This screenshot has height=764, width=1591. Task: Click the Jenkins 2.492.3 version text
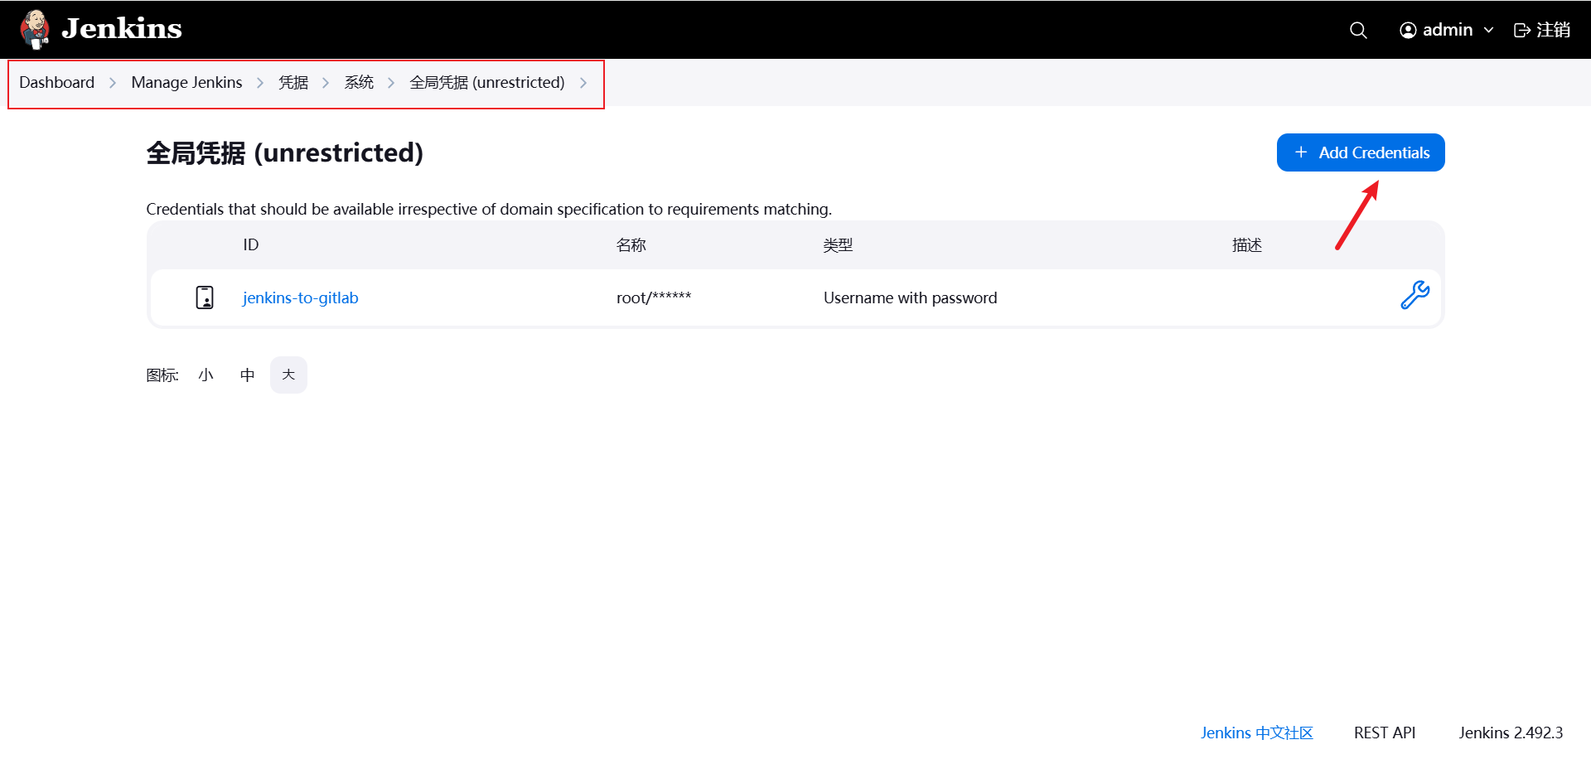click(x=1511, y=733)
